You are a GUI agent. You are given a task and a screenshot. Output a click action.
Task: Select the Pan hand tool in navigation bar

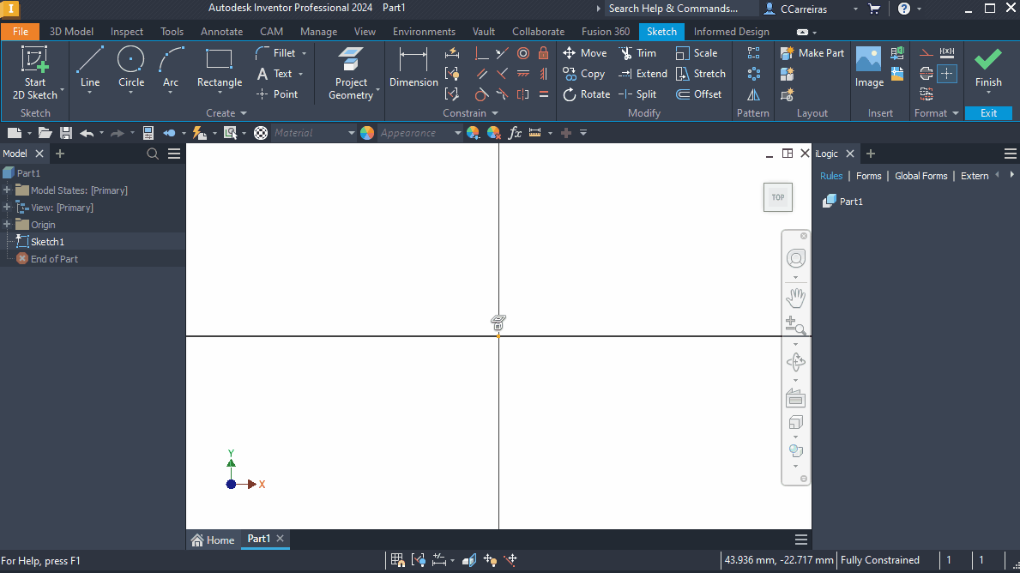[795, 298]
